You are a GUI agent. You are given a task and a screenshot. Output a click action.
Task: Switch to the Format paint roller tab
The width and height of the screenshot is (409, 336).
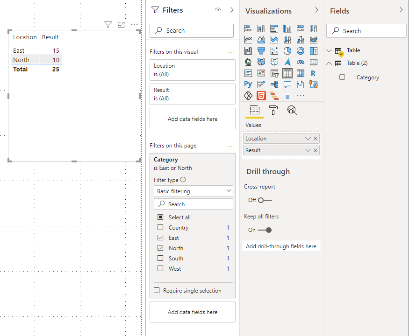click(x=273, y=110)
